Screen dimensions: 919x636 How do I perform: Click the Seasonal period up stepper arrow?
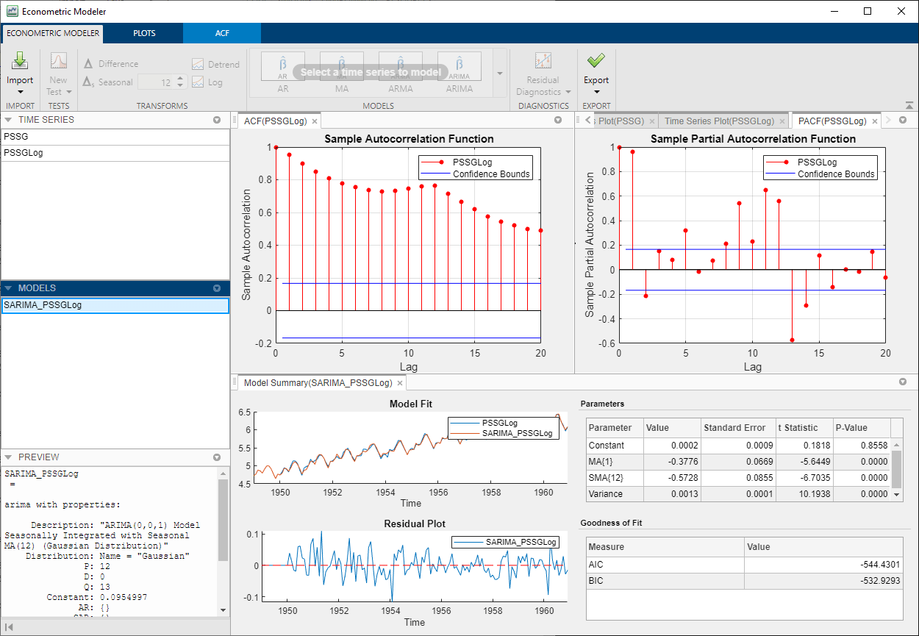[180, 79]
